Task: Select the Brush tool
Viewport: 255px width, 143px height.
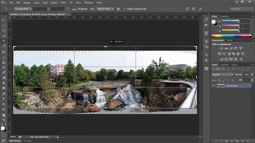Action: [x=4, y=57]
